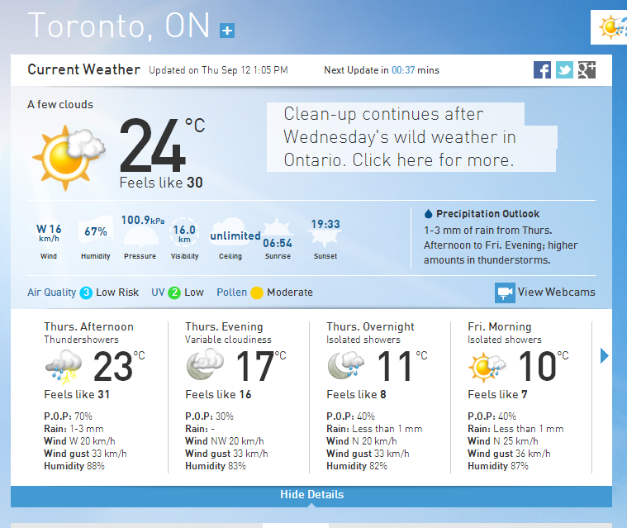
Task: Click the View Webcams link
Action: [x=556, y=292]
